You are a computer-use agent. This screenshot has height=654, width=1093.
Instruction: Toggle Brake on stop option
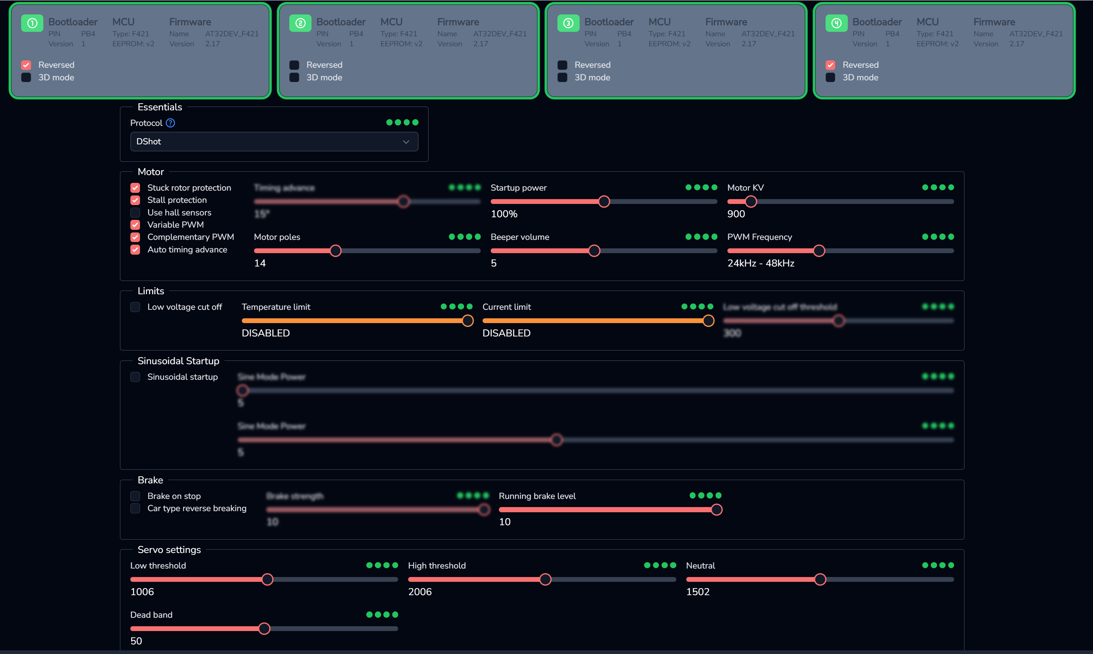click(135, 496)
